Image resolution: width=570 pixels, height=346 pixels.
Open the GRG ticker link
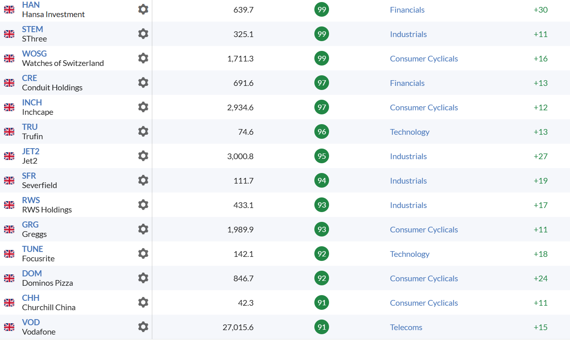[30, 225]
